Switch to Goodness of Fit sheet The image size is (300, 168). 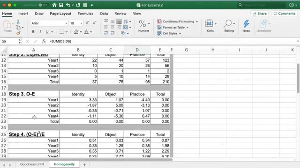tap(32, 164)
